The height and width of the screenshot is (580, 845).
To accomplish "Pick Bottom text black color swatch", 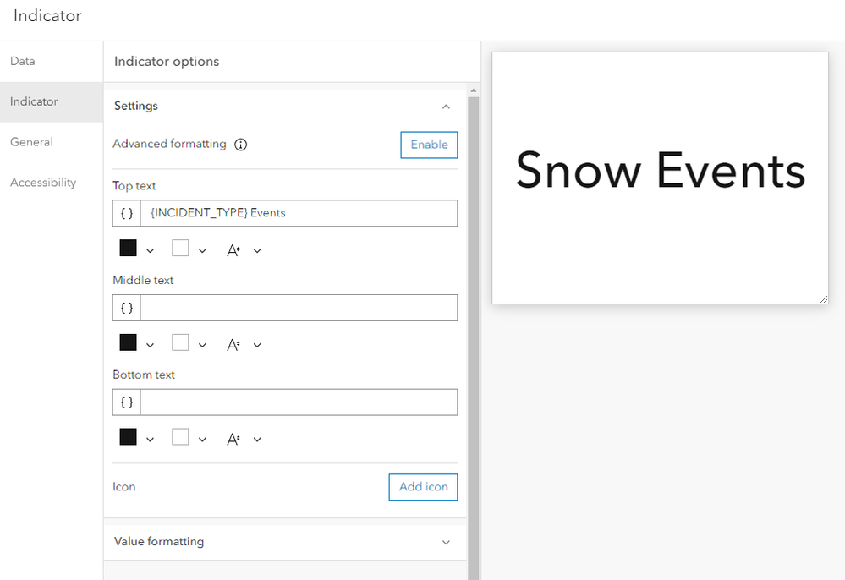I will (129, 437).
